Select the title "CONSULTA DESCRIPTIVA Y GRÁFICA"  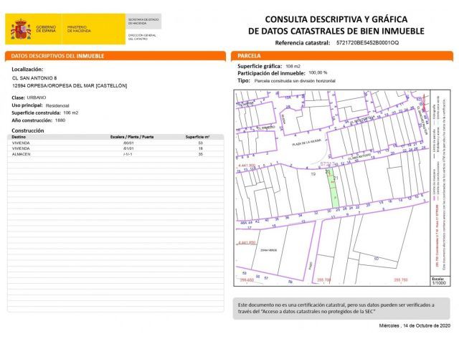(336, 19)
